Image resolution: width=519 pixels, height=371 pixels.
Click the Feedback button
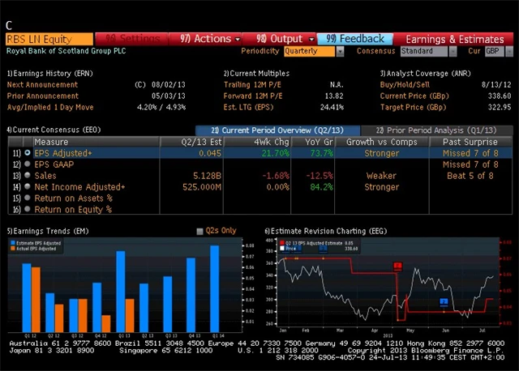(x=355, y=39)
